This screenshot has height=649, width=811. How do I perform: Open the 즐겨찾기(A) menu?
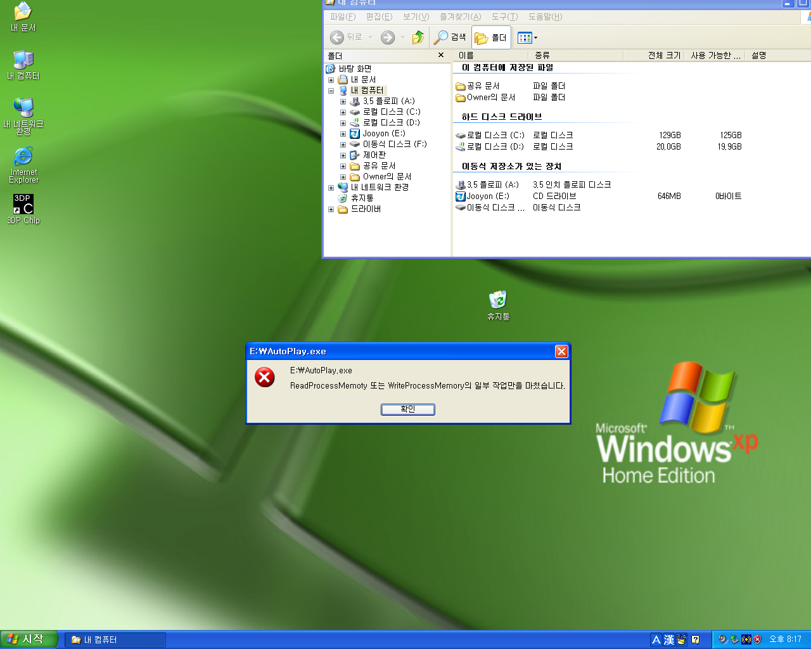point(460,17)
